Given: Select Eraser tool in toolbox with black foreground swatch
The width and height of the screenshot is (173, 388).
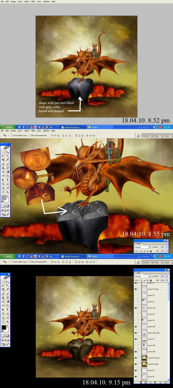Looking at the screenshot, I should click(x=3, y=301).
